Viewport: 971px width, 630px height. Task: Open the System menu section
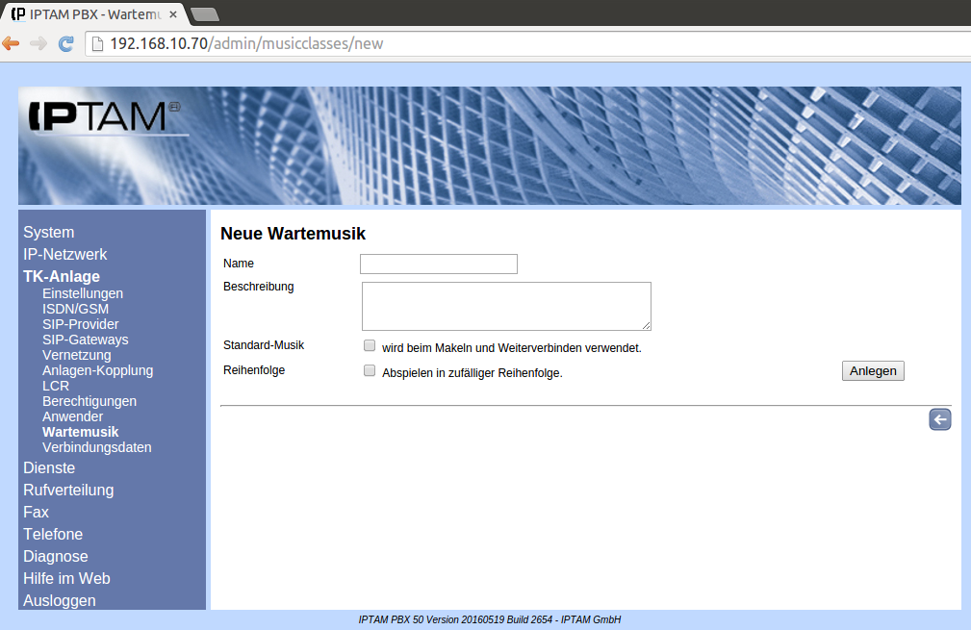[49, 233]
